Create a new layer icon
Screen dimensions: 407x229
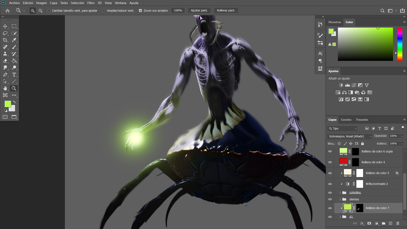tap(391, 223)
